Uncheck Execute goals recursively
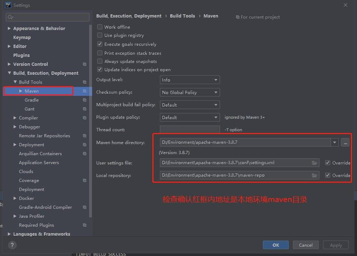Image resolution: width=357 pixels, height=256 pixels. (100, 44)
